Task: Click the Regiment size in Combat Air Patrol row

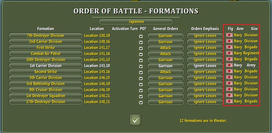Action: coord(251,53)
